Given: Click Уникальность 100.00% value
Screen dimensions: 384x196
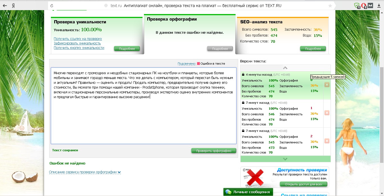Looking at the screenshot, I should click(x=91, y=30).
